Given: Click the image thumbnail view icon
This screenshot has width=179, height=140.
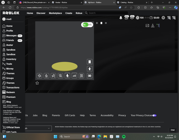Looking at the screenshot, I should click(x=147, y=25).
